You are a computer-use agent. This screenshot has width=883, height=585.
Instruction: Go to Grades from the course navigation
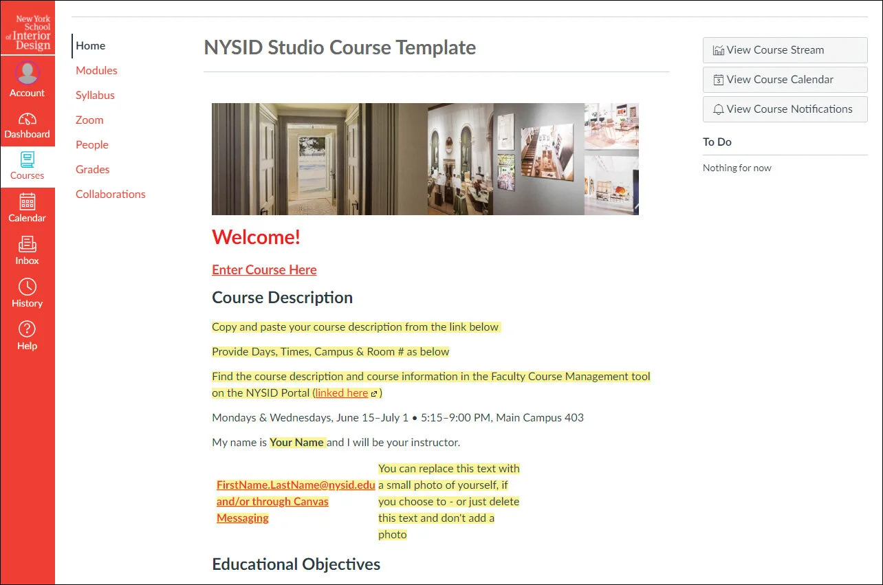tap(92, 169)
